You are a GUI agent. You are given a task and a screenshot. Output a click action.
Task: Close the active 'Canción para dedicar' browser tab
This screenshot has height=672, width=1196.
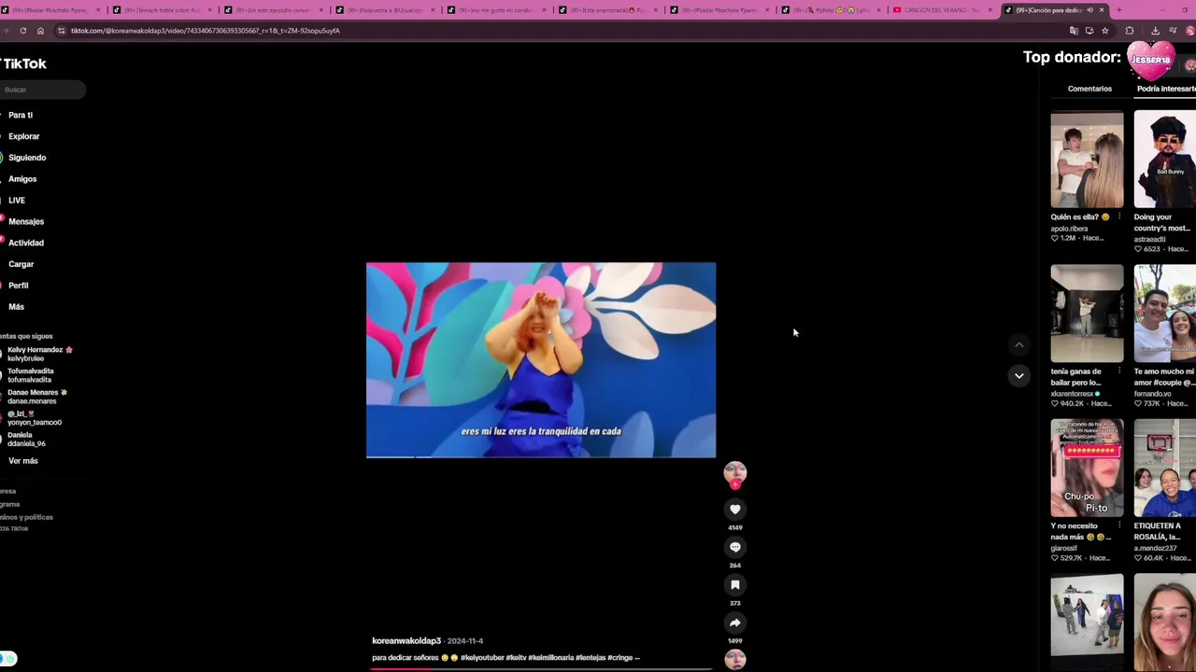point(1102,10)
